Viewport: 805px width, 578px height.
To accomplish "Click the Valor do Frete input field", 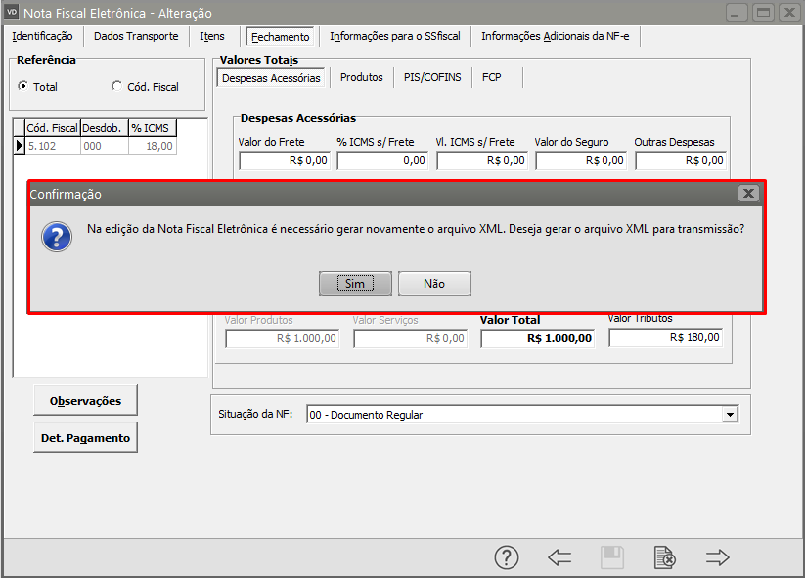I will click(285, 160).
